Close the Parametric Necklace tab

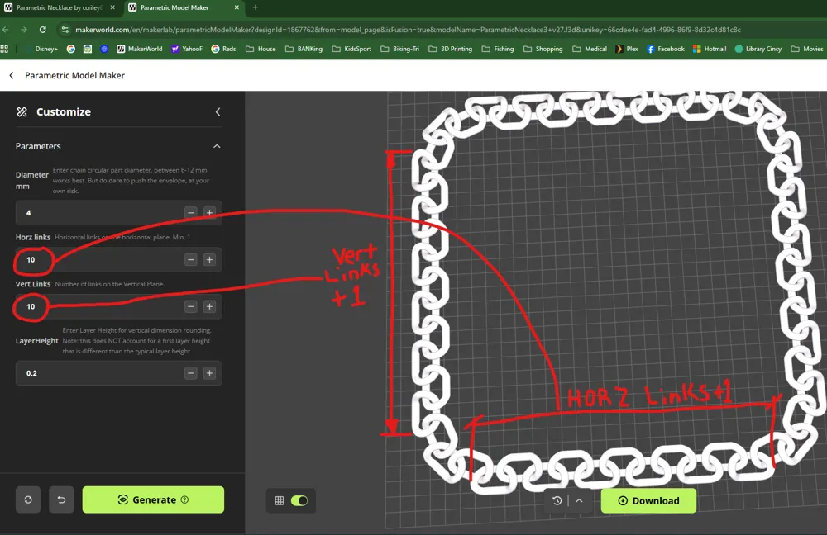112,7
